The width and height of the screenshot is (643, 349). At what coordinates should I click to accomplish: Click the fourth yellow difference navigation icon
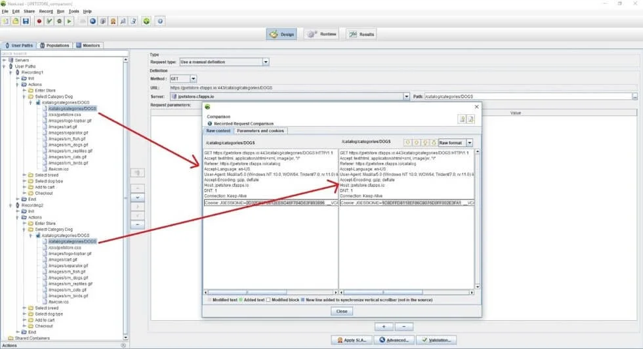point(434,143)
